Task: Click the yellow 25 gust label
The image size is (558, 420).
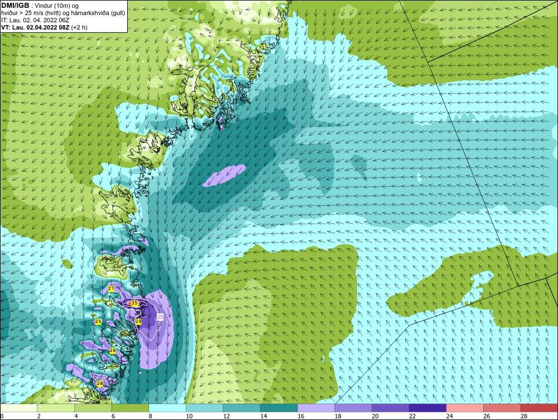Action: tap(98, 321)
